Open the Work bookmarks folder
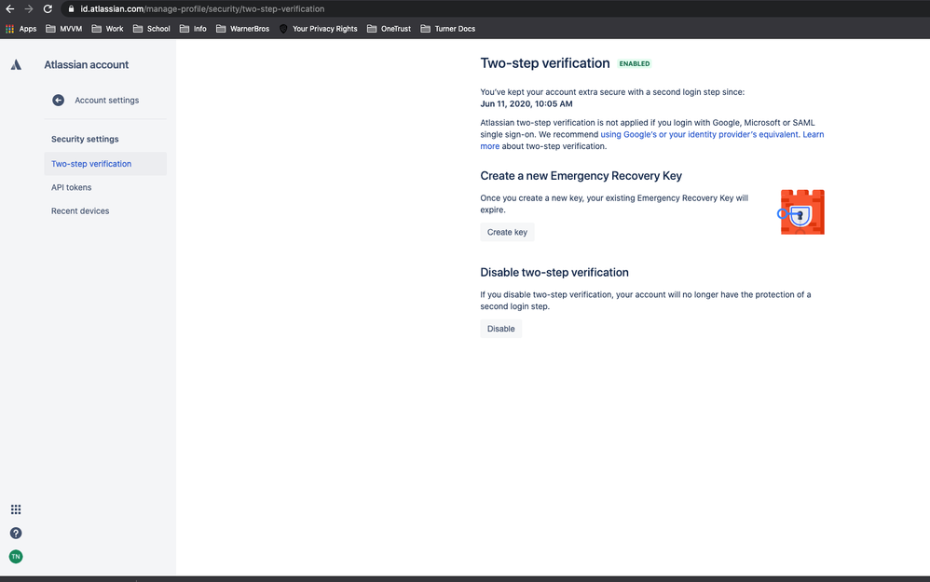The height and width of the screenshot is (582, 930). pos(107,29)
